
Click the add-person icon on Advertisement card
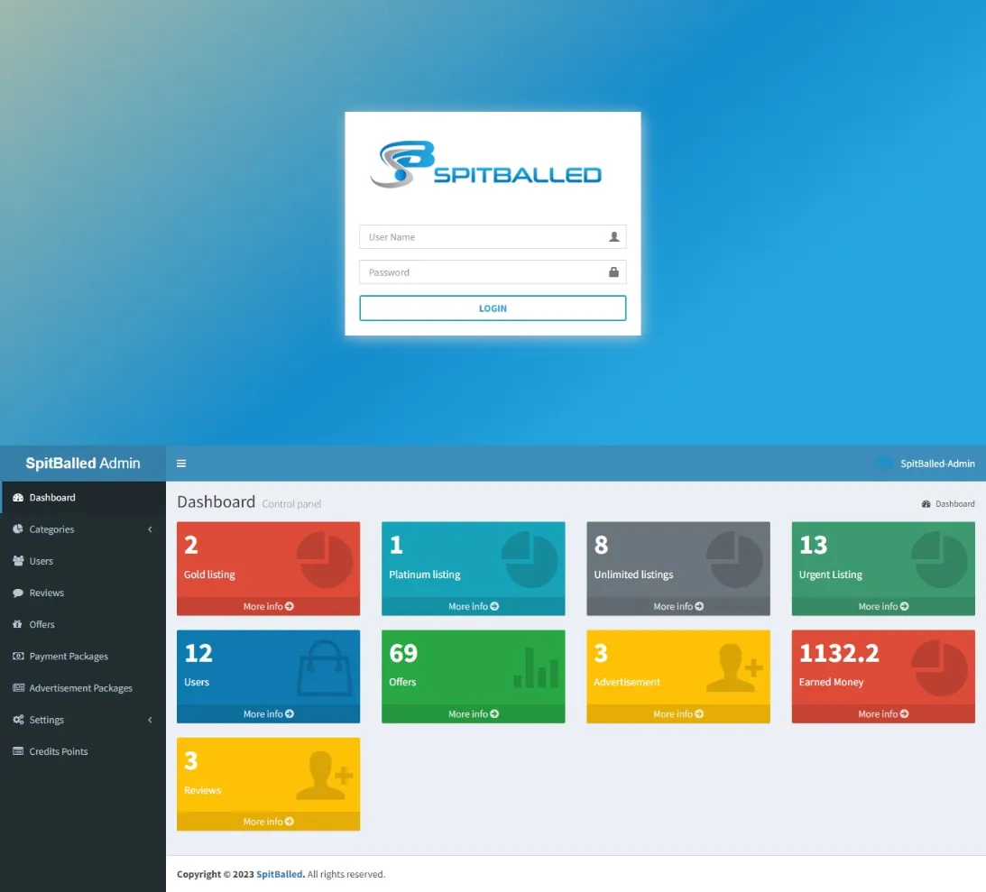(x=734, y=668)
